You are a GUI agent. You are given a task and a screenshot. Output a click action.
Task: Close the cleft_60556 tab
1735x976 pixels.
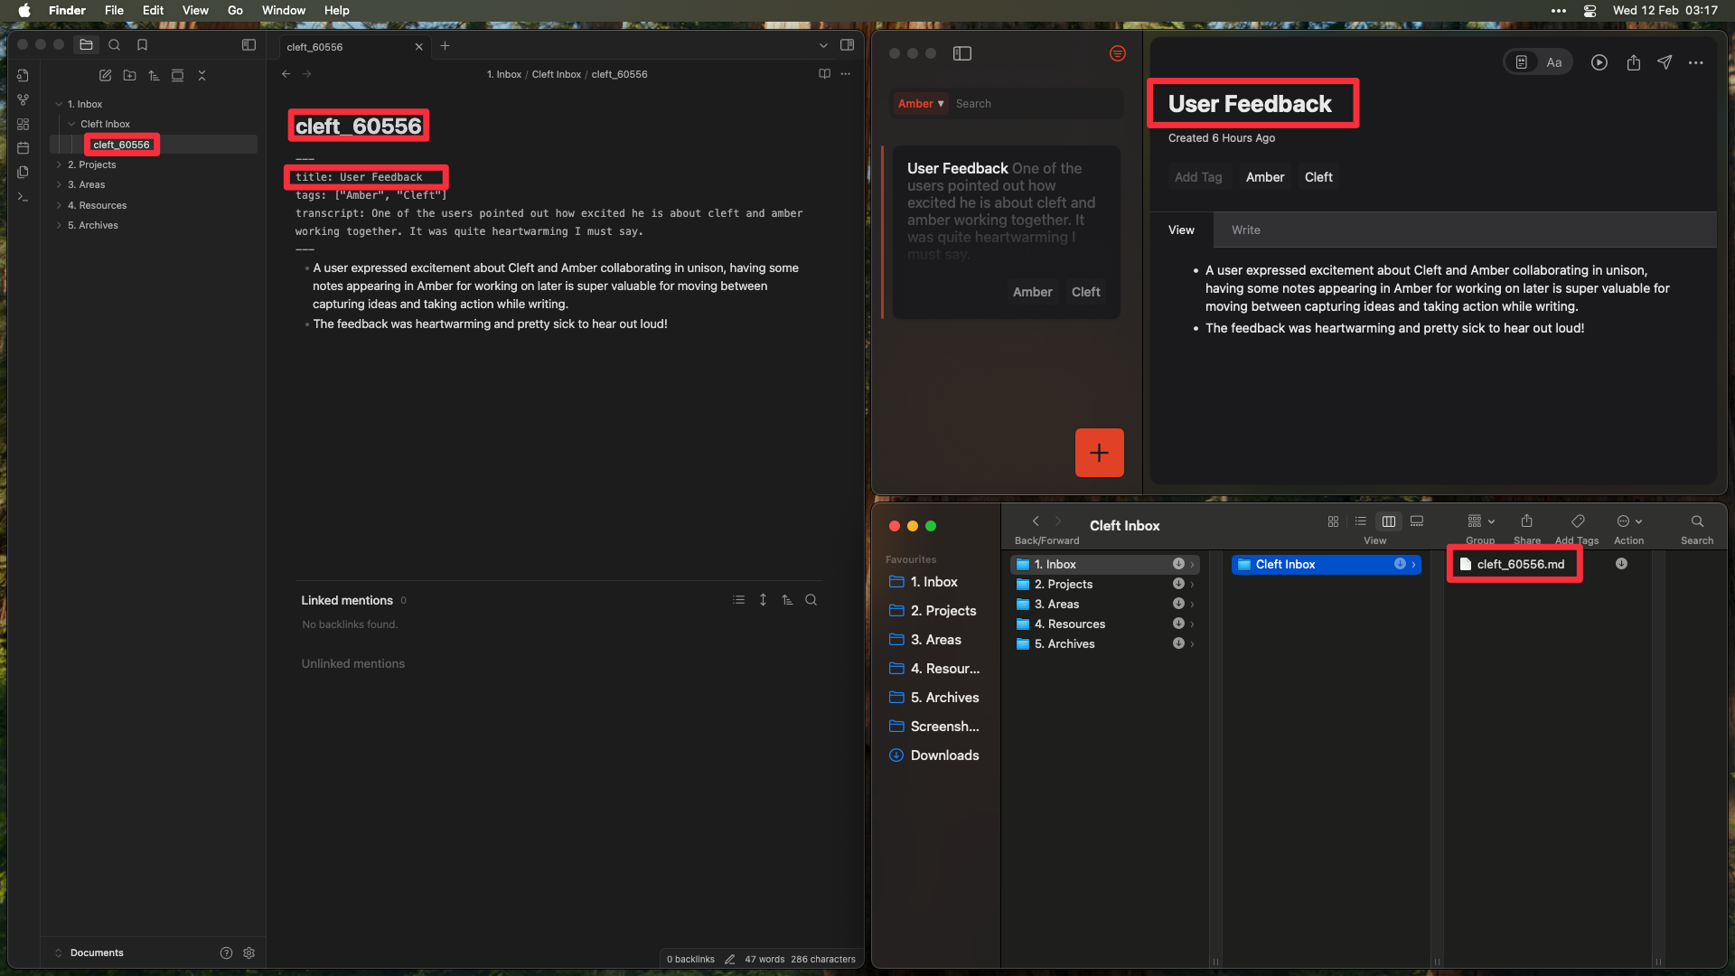tap(418, 47)
